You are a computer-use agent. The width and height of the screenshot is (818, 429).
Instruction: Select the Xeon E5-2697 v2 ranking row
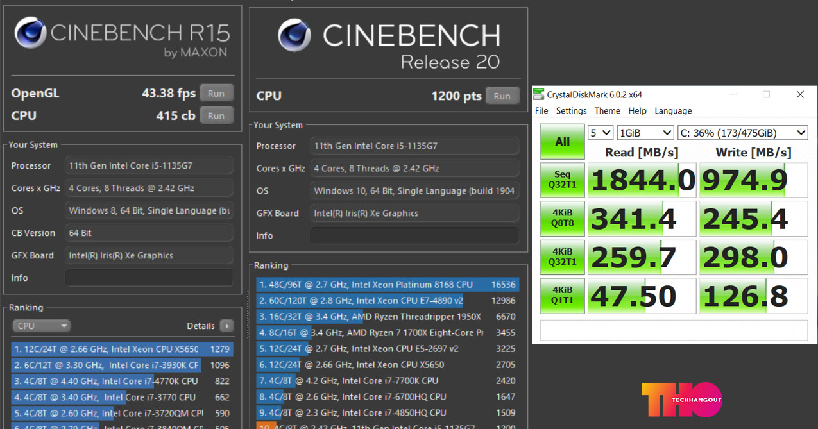388,349
